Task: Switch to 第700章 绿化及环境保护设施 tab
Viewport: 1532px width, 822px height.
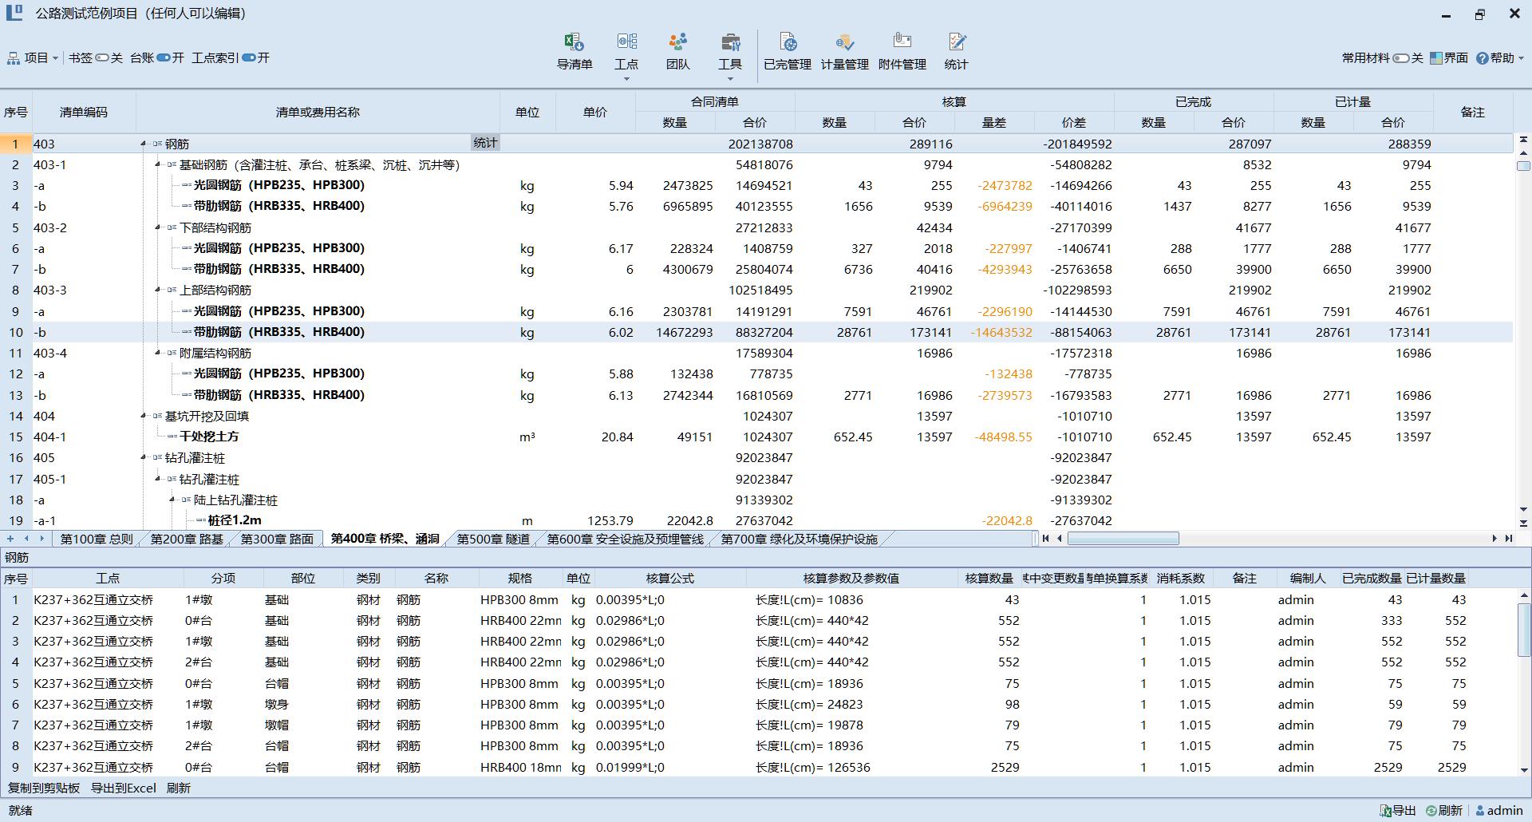Action: point(799,539)
